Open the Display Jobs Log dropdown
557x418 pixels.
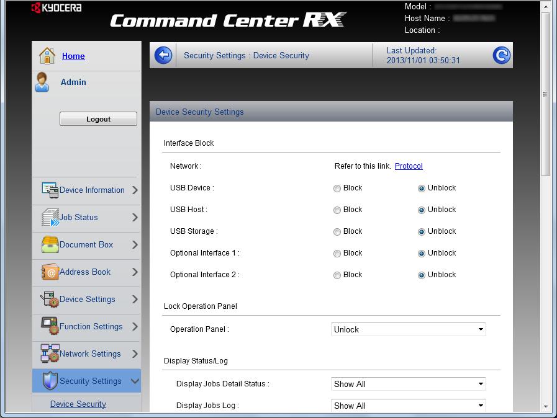click(408, 405)
